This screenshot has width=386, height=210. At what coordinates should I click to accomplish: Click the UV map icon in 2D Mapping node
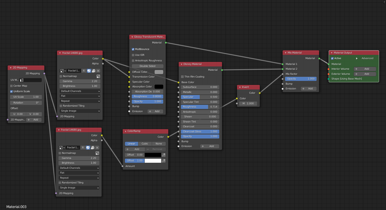[22, 80]
